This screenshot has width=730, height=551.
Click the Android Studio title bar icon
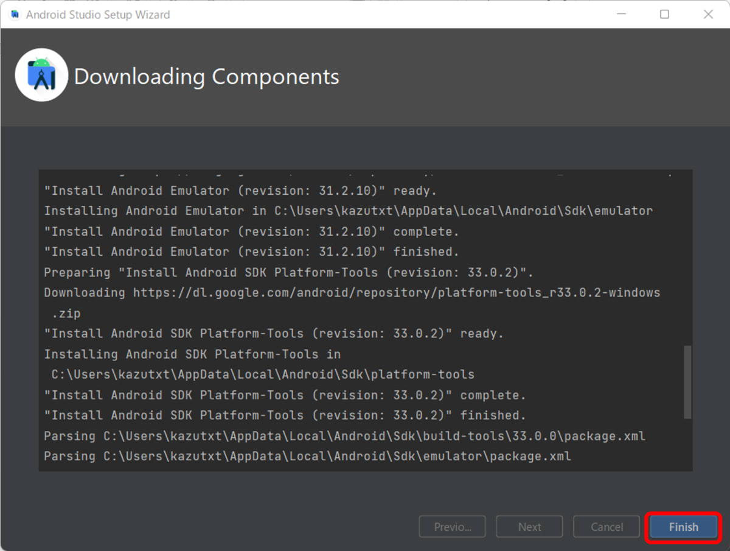(15, 14)
